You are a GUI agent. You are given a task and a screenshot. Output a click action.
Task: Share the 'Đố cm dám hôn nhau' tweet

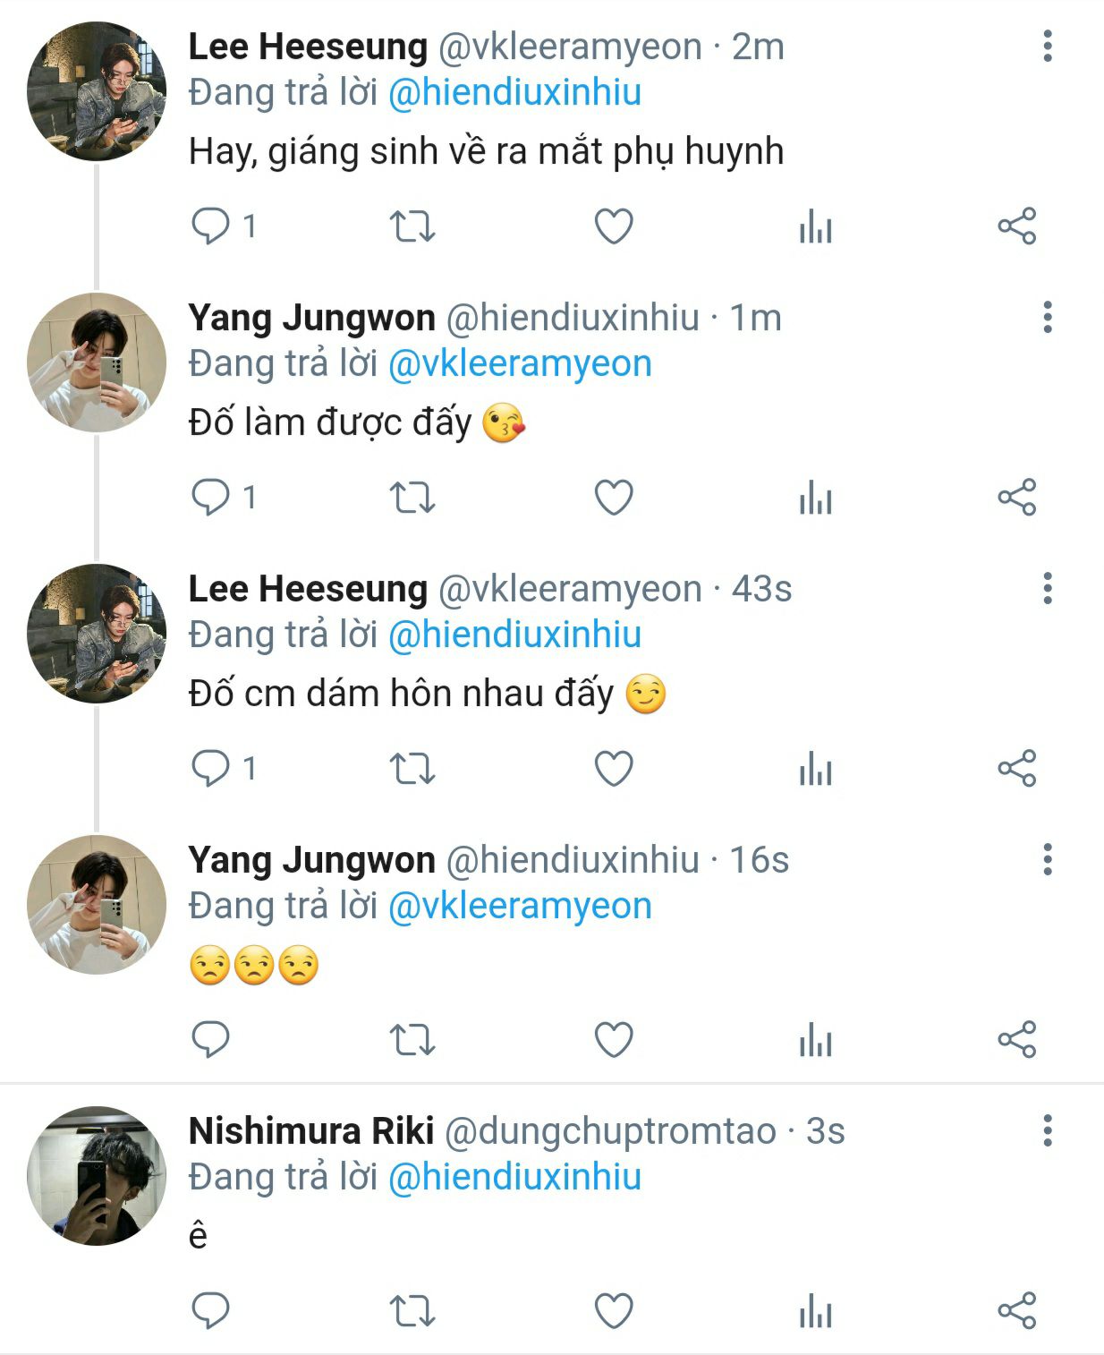click(x=1016, y=769)
